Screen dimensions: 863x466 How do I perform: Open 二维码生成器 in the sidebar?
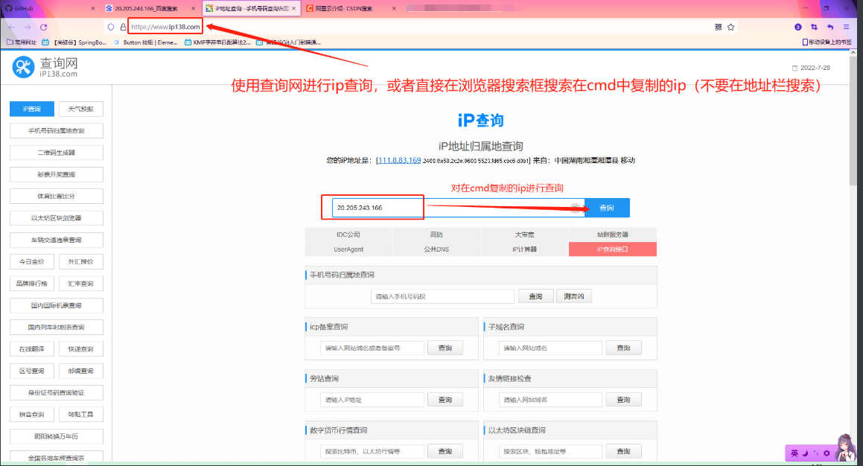coord(56,153)
